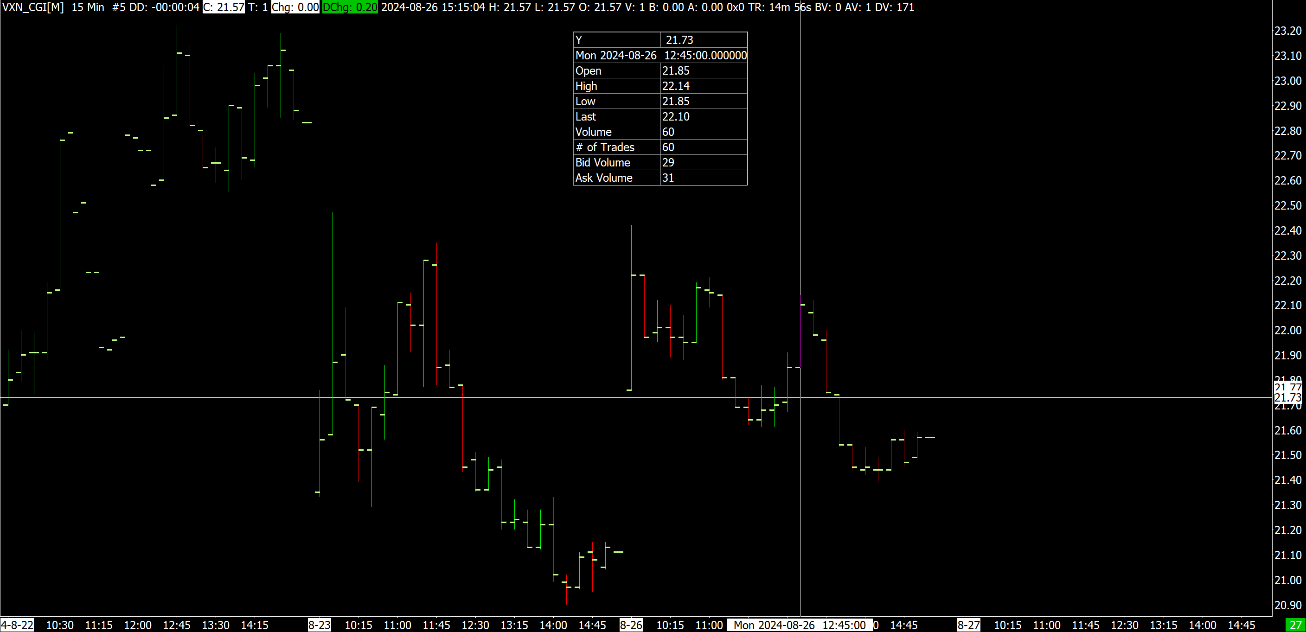
Task: Click the 8-27 date marker on time axis
Action: [x=968, y=625]
